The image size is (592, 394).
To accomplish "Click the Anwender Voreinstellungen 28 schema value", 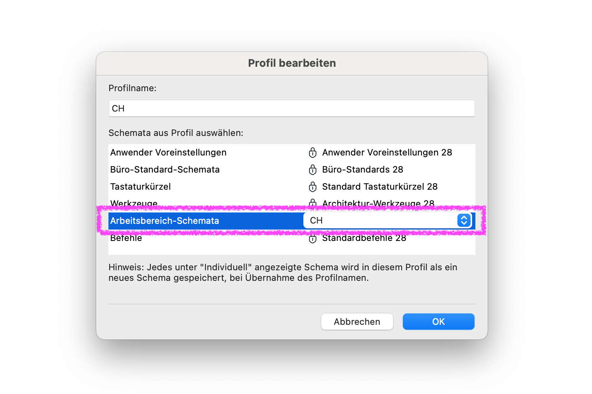I will click(387, 153).
